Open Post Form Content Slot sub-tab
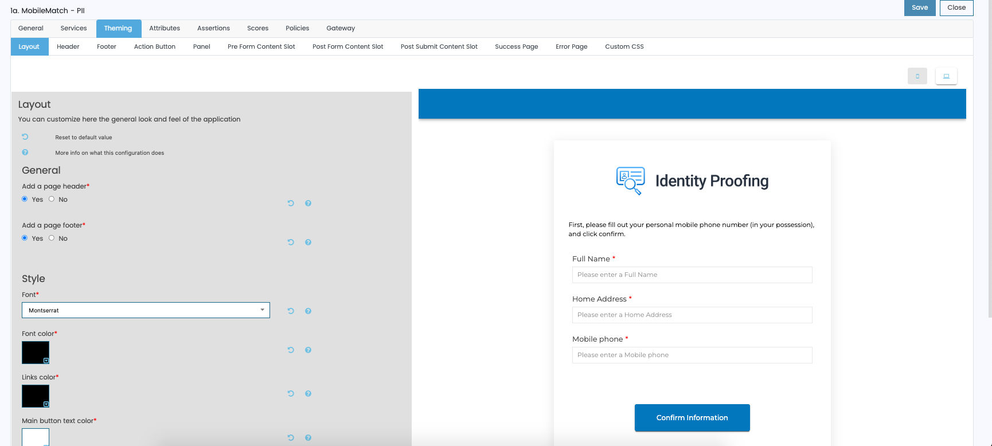Image resolution: width=992 pixels, height=446 pixels. 348,46
